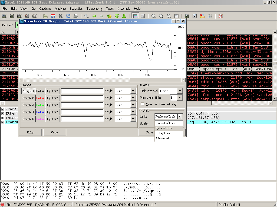Click the Help lifebuoy toolbar icon
277x207 pixels.
pyautogui.click(x=220, y=16)
